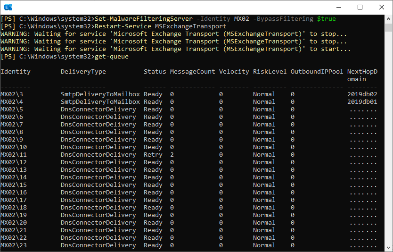This screenshot has height=252, width=393.
Task: Click queue identity MX02\5
Action: point(12,109)
